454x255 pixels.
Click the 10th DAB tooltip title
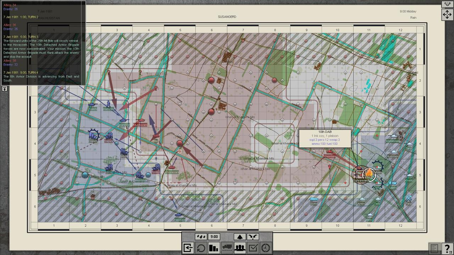325,132
